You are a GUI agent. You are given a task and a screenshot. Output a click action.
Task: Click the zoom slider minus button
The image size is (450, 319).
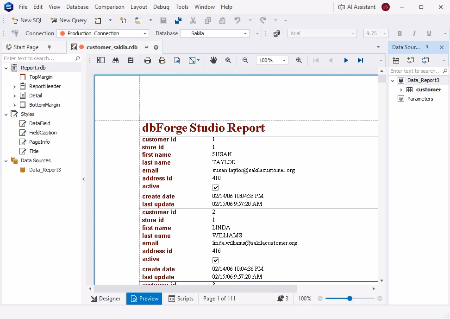click(x=320, y=299)
